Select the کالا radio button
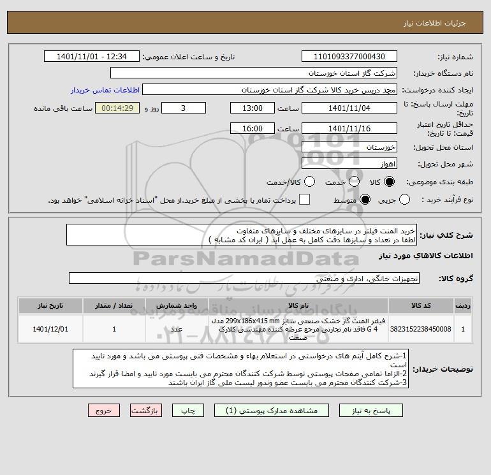491x475 pixels. pyautogui.click(x=389, y=182)
